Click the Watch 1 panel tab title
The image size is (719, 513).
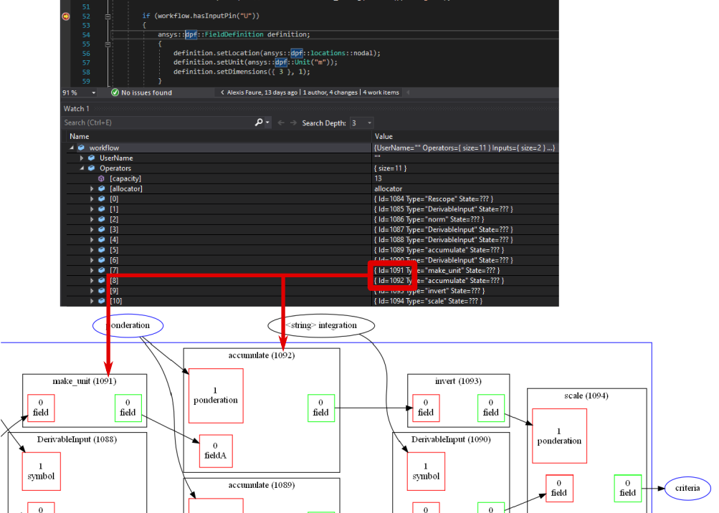[76, 109]
